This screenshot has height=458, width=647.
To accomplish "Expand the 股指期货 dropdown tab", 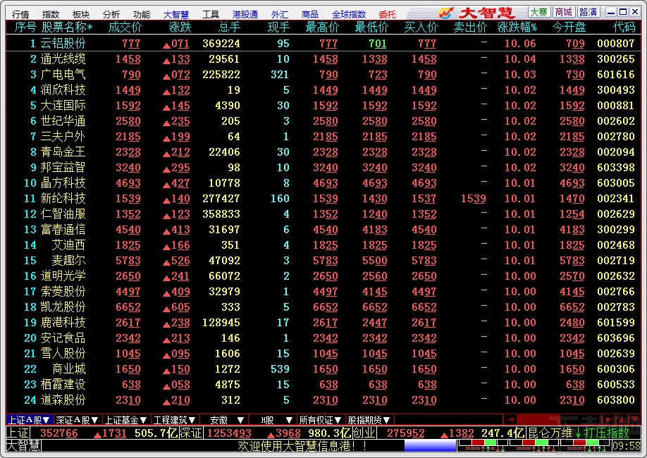I will (369, 420).
